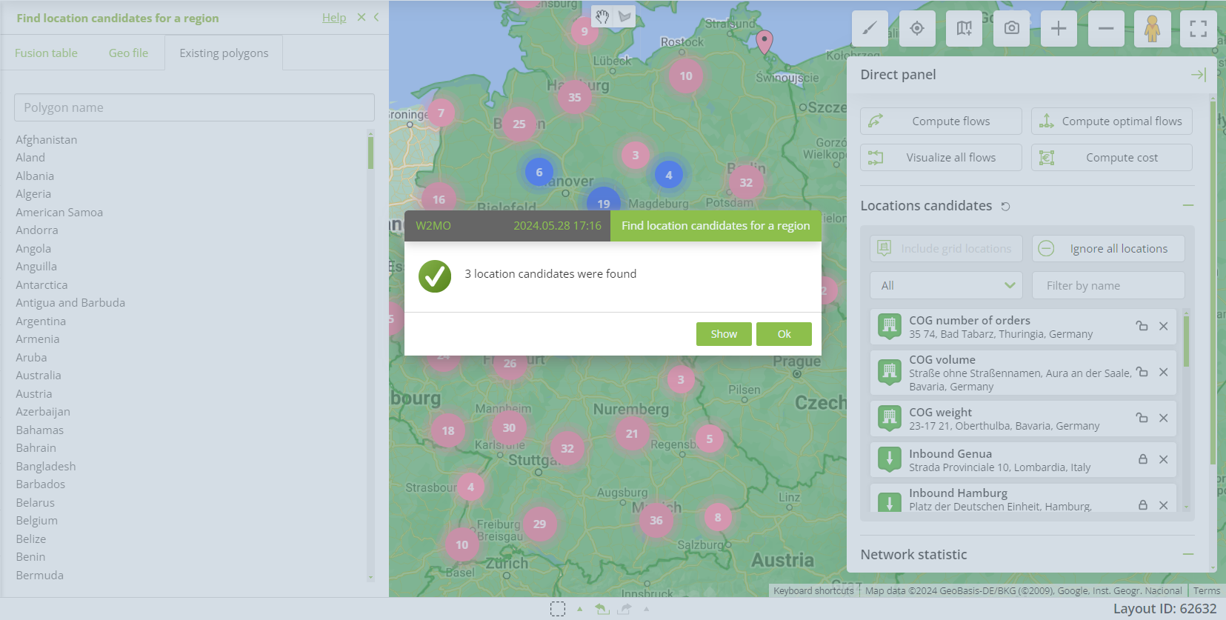Open the All location type dropdown
1226x620 pixels.
pos(946,286)
